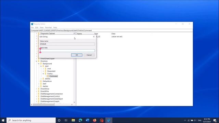
Task: Expand the DiskManagement.Connection key
Action: click(37, 94)
